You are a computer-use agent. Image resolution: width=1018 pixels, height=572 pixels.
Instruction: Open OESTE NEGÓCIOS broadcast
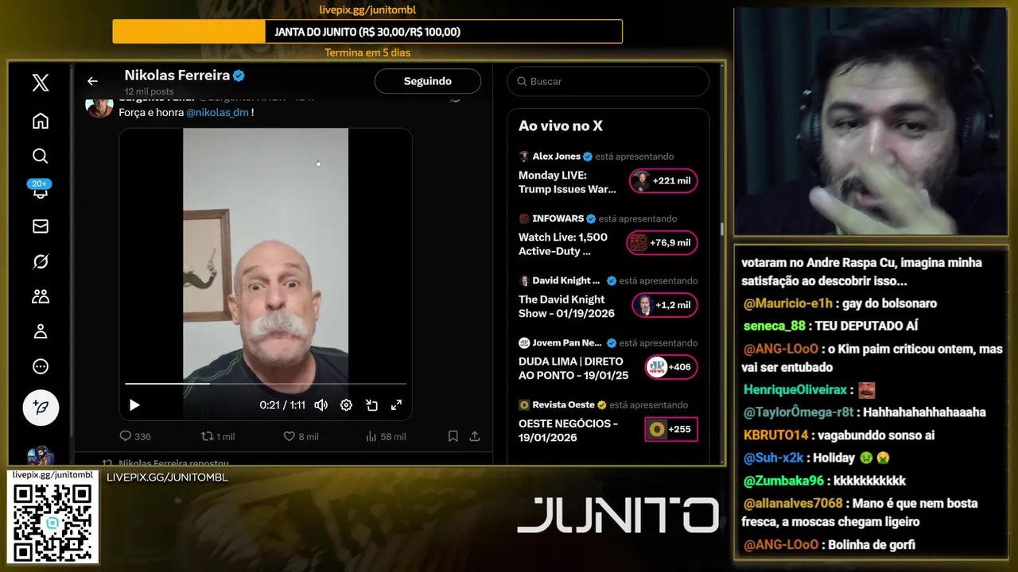(568, 430)
